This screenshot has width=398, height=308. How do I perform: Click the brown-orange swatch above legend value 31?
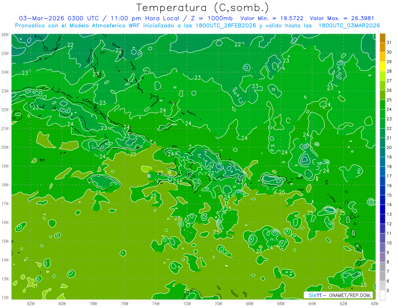tap(382, 38)
